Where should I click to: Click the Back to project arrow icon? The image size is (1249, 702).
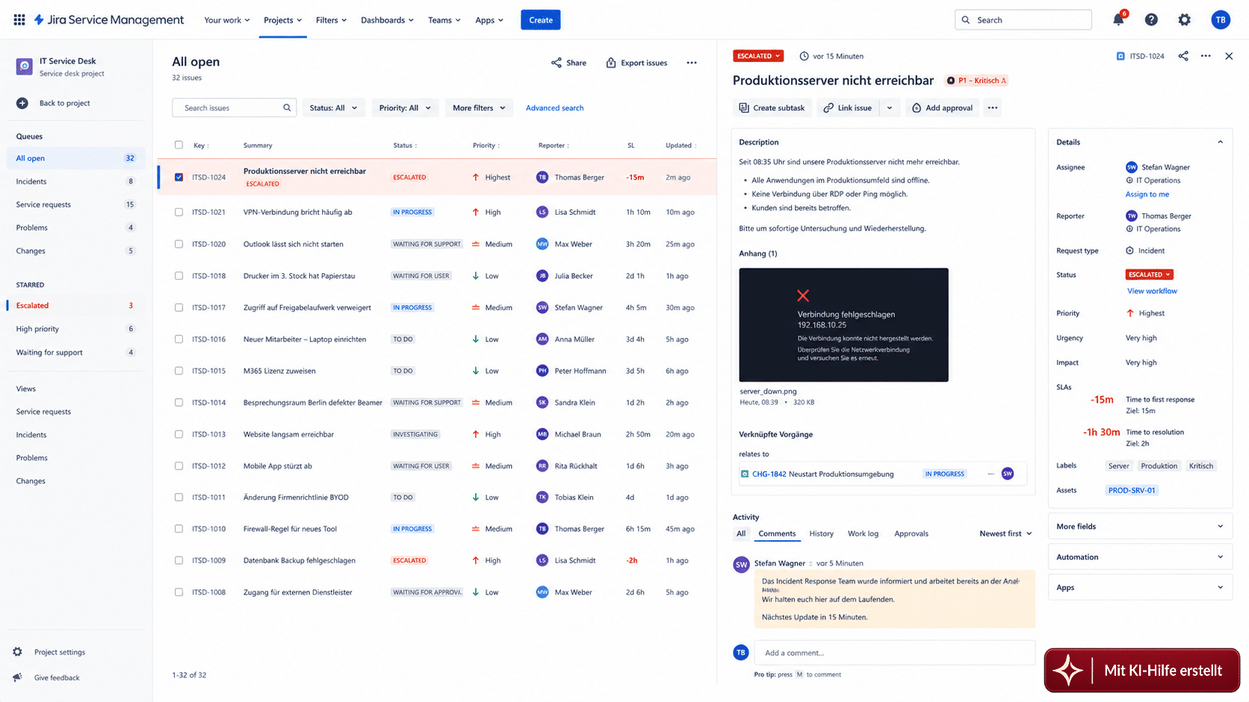click(22, 103)
